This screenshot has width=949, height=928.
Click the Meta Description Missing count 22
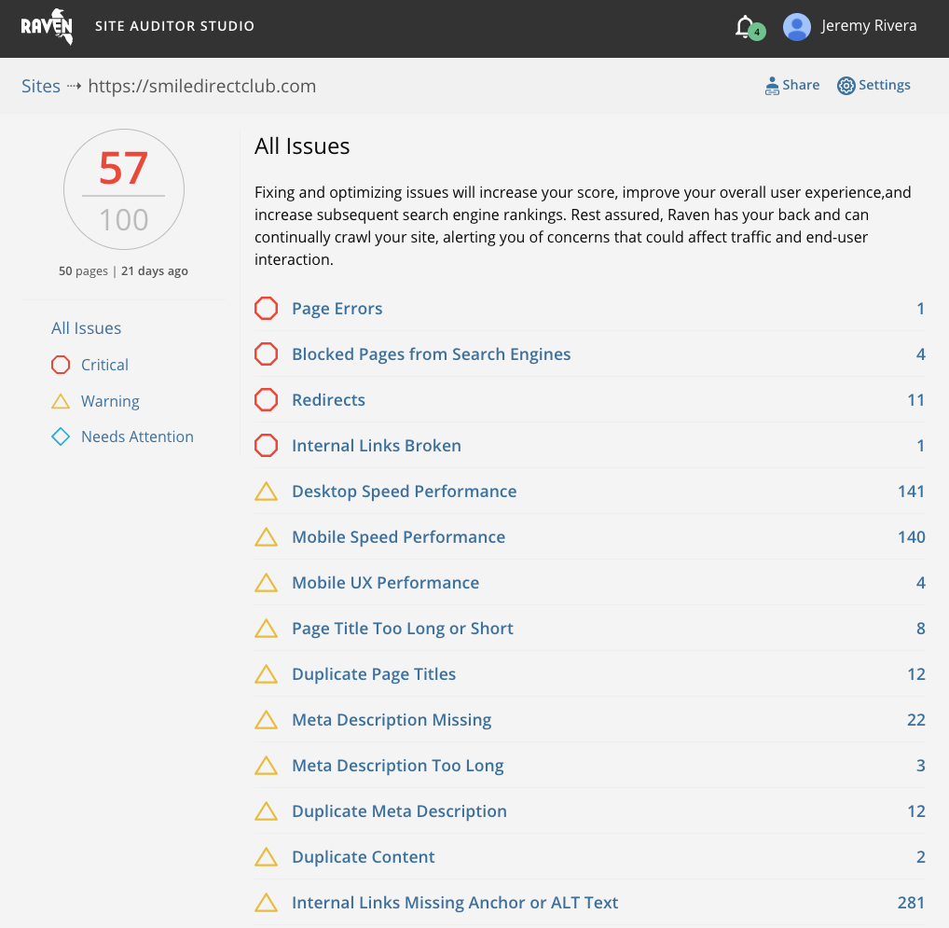tap(915, 720)
